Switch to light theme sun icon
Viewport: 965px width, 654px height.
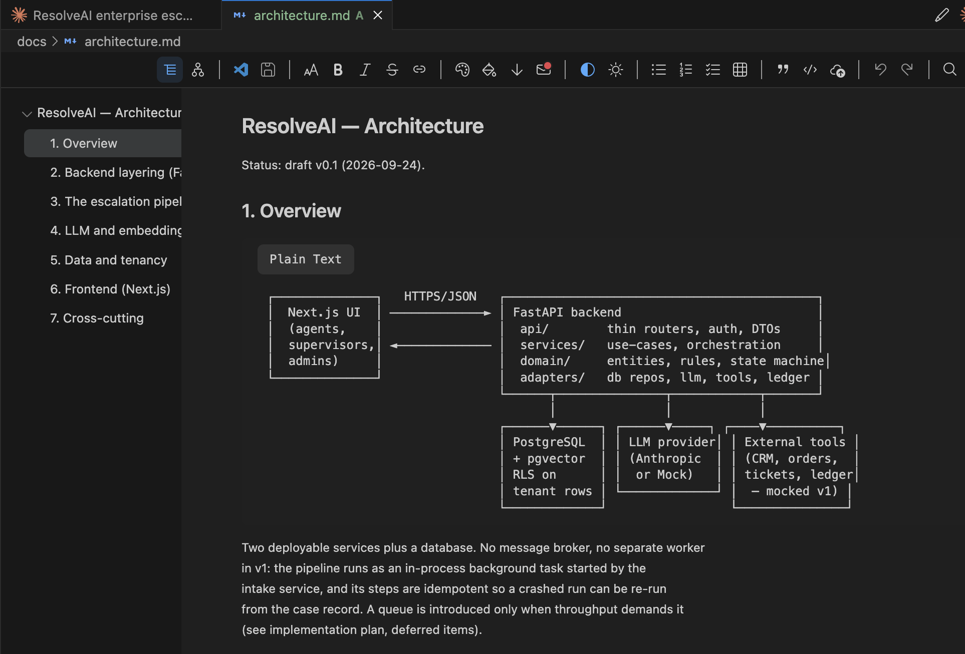[x=615, y=70]
